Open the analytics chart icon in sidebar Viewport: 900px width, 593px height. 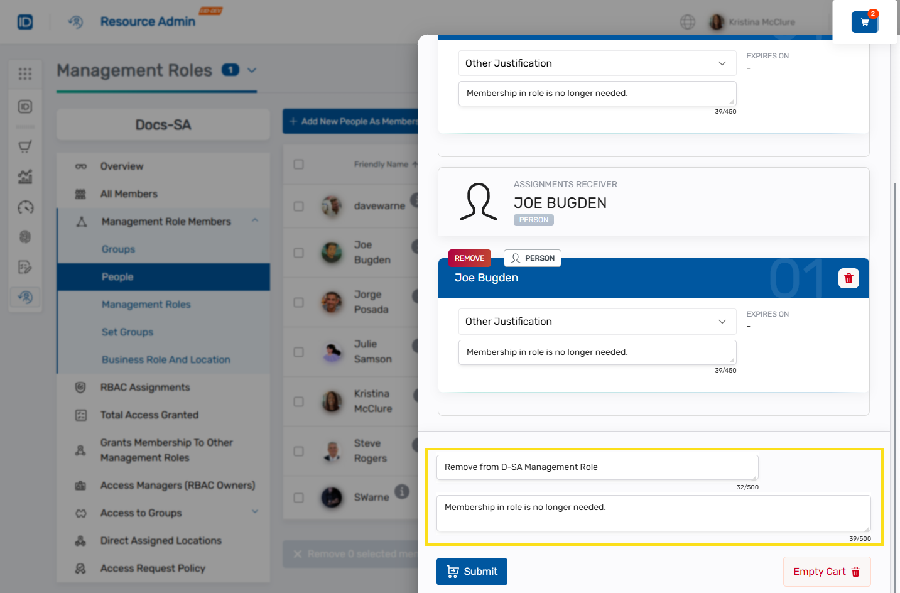[x=25, y=177]
